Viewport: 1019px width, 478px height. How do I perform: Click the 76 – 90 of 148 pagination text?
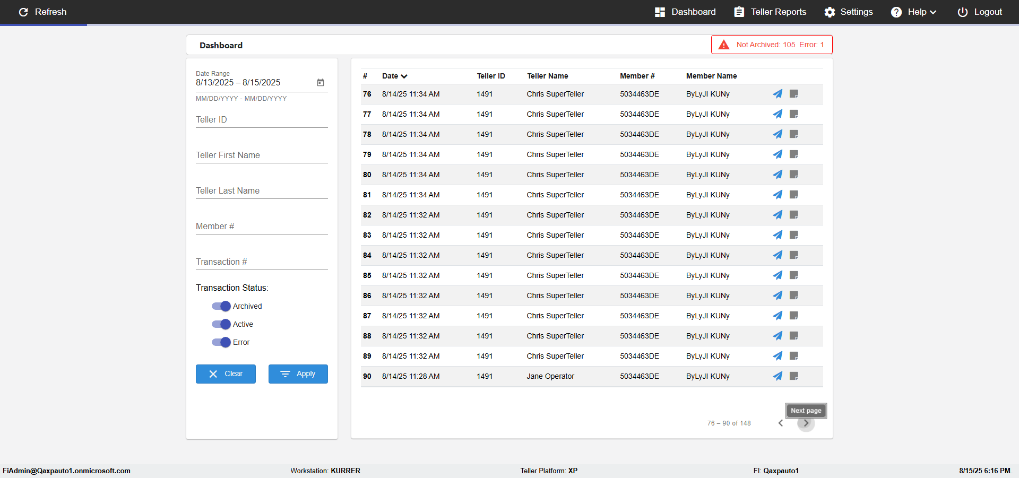tap(729, 423)
